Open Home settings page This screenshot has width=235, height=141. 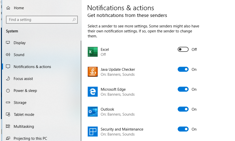19,8
